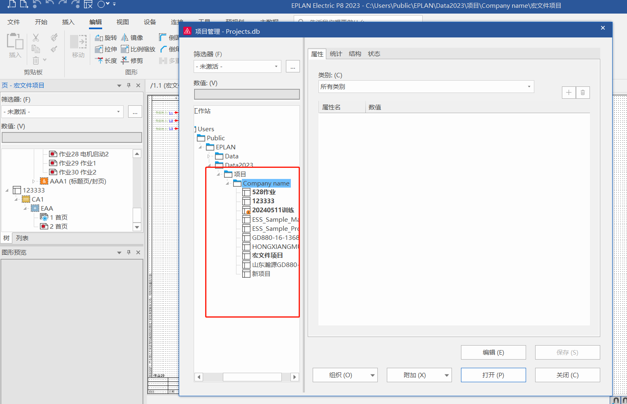Click the Move (移动) ribbon icon
Screen dimensions: 627x404
click(78, 42)
